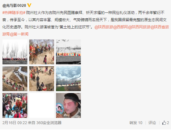Image resolution: width=171 pixels, height=130 pixels.
Task: Click the 评论 comment button
Action: click(x=152, y=123)
